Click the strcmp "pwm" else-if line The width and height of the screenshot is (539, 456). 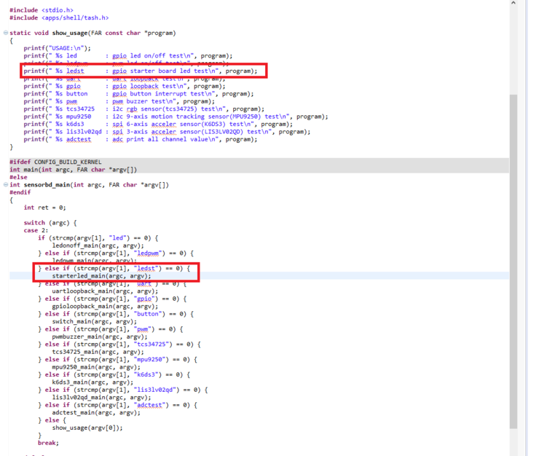(110, 329)
